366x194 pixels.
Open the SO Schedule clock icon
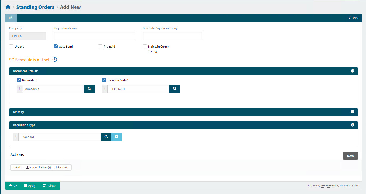pyautogui.click(x=55, y=60)
